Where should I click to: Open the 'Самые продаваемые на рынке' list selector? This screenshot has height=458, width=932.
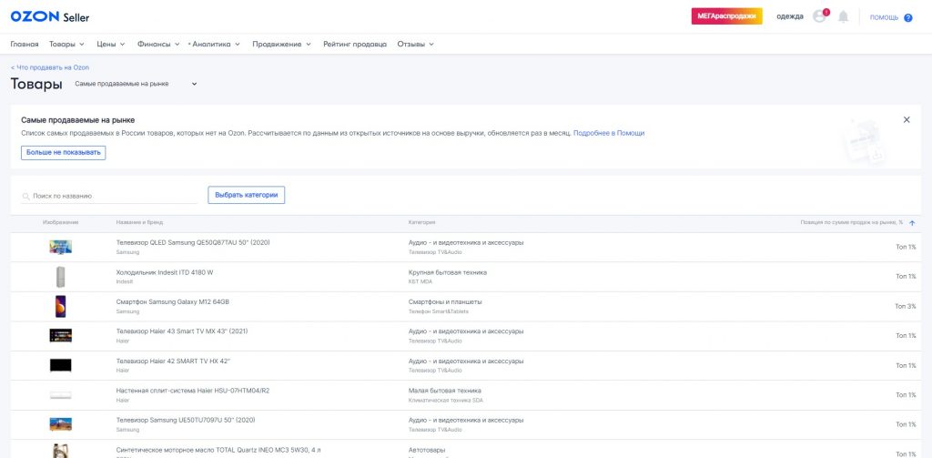tap(135, 85)
